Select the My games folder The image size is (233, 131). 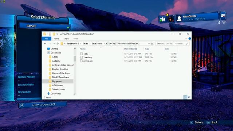click(58, 82)
